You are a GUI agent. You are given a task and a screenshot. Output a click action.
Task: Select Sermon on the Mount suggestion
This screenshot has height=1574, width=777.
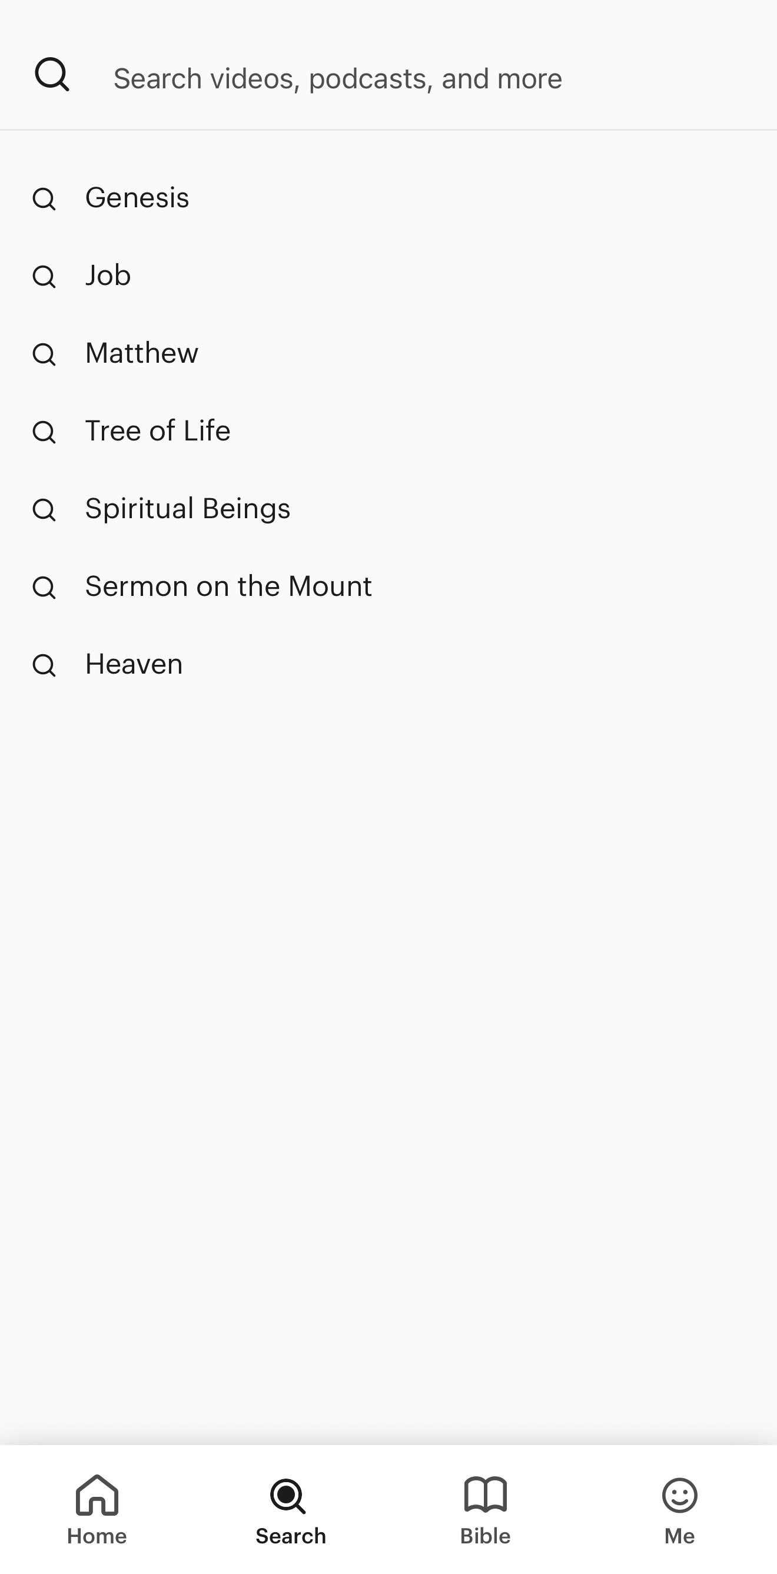(x=228, y=586)
